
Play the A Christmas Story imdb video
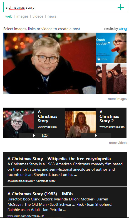34,135
